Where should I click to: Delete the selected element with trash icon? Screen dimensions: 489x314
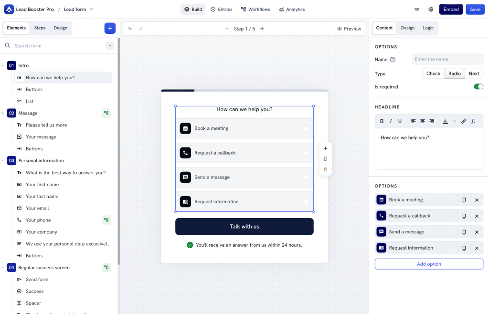(x=325, y=169)
